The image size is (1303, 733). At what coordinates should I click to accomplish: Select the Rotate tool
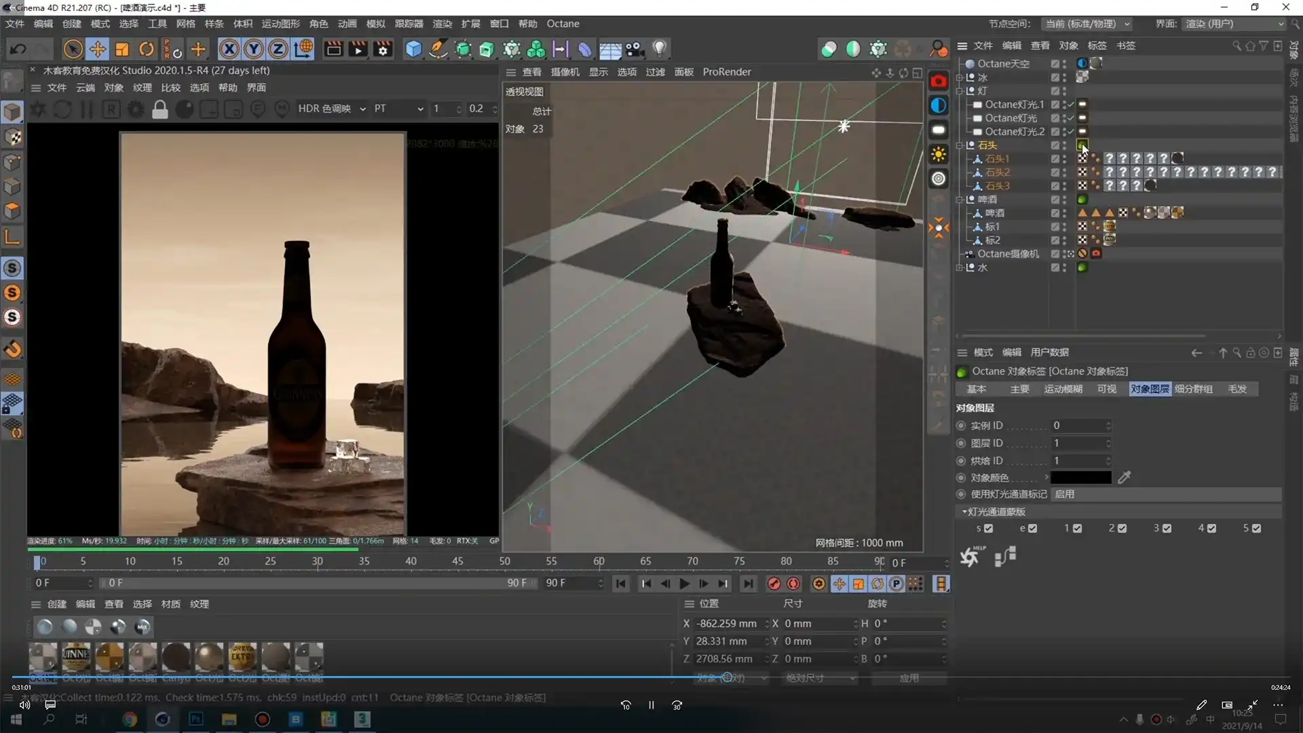point(147,49)
